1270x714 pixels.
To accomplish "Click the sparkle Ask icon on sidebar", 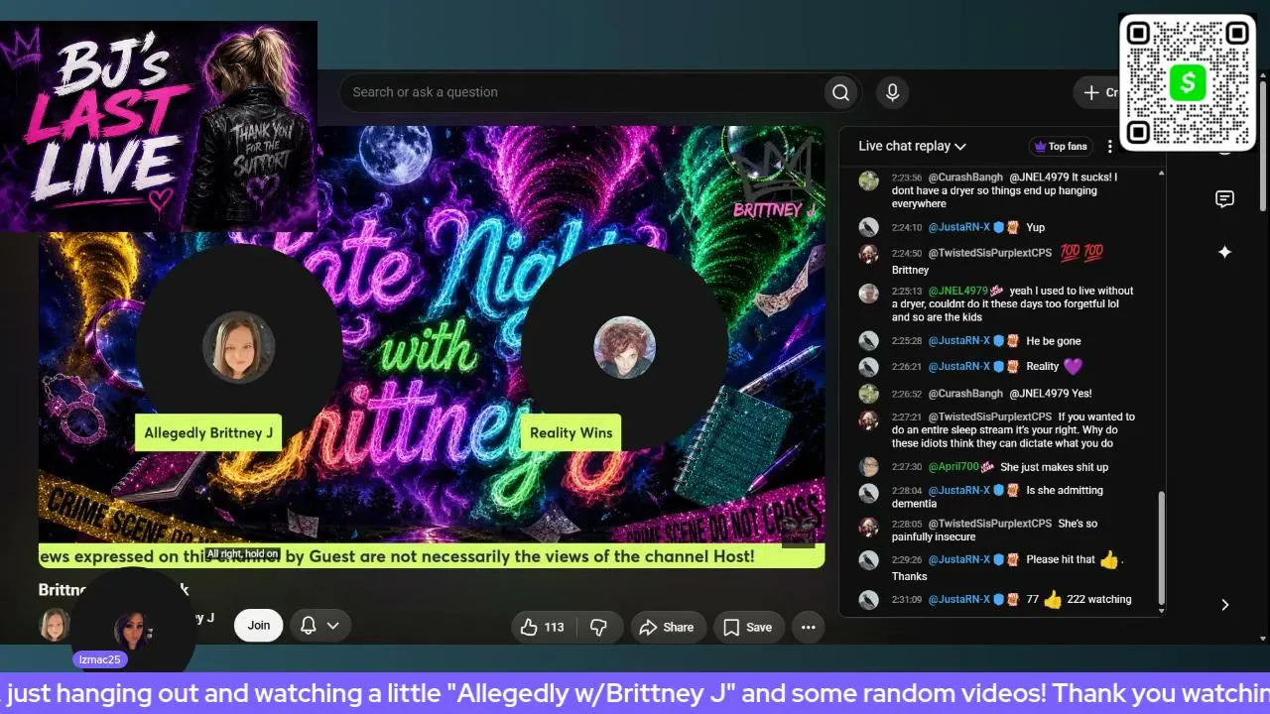I will click(1224, 252).
